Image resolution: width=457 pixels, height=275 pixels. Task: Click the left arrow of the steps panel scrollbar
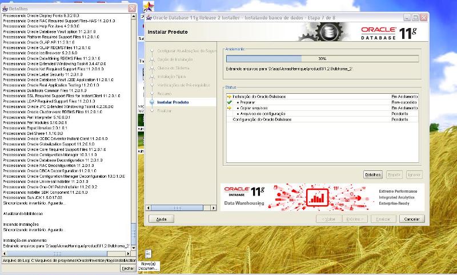coord(149,208)
